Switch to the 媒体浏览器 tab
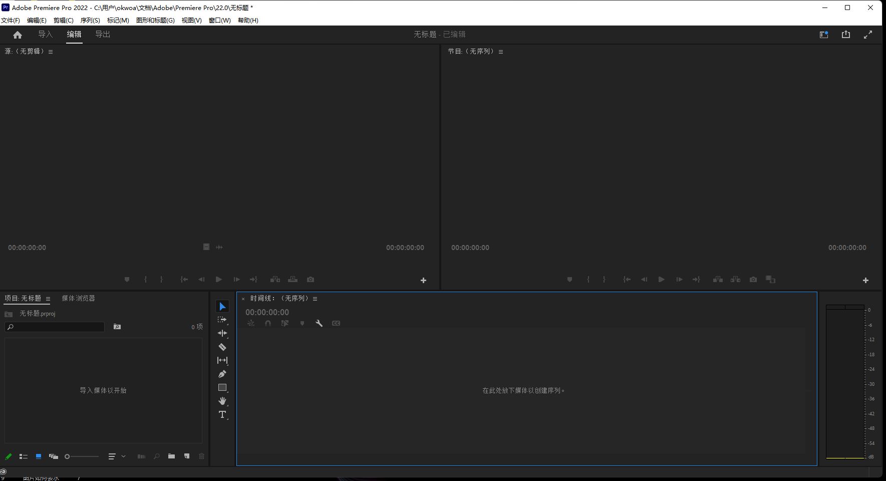This screenshot has height=481, width=886. coord(78,298)
